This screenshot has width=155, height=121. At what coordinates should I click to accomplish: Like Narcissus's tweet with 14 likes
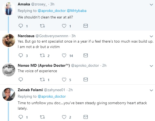pyautogui.click(x=64, y=55)
